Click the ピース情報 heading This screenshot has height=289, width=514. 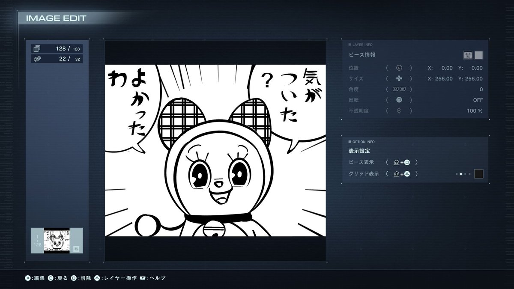[362, 55]
